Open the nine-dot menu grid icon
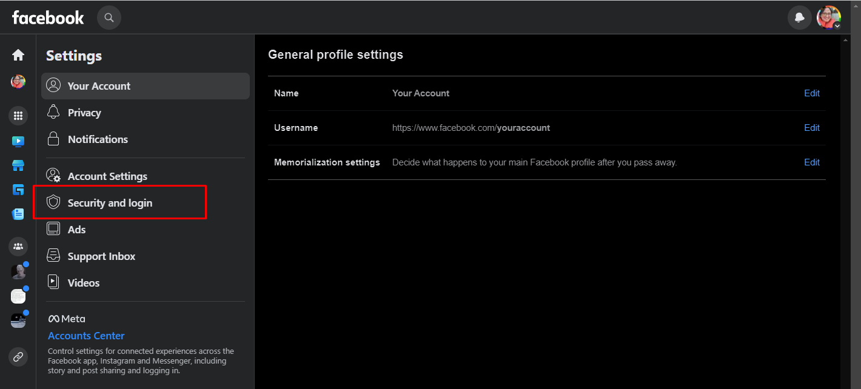The image size is (861, 389). pos(18,115)
